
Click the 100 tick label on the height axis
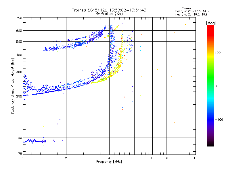coord(19,138)
